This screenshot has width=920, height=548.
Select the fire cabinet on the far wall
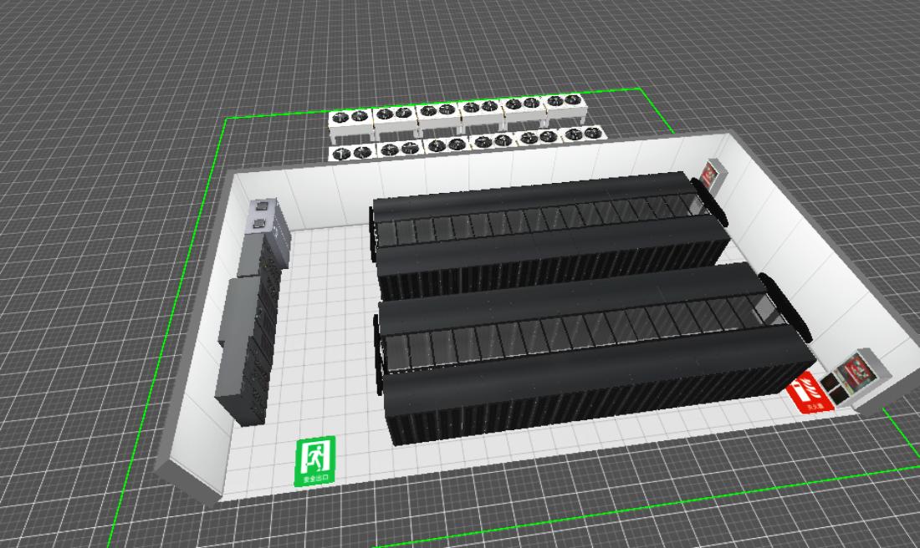click(x=711, y=175)
